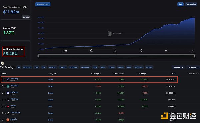Sort the table by 7d Change
The height and width of the screenshot is (123, 200).
click(119, 73)
